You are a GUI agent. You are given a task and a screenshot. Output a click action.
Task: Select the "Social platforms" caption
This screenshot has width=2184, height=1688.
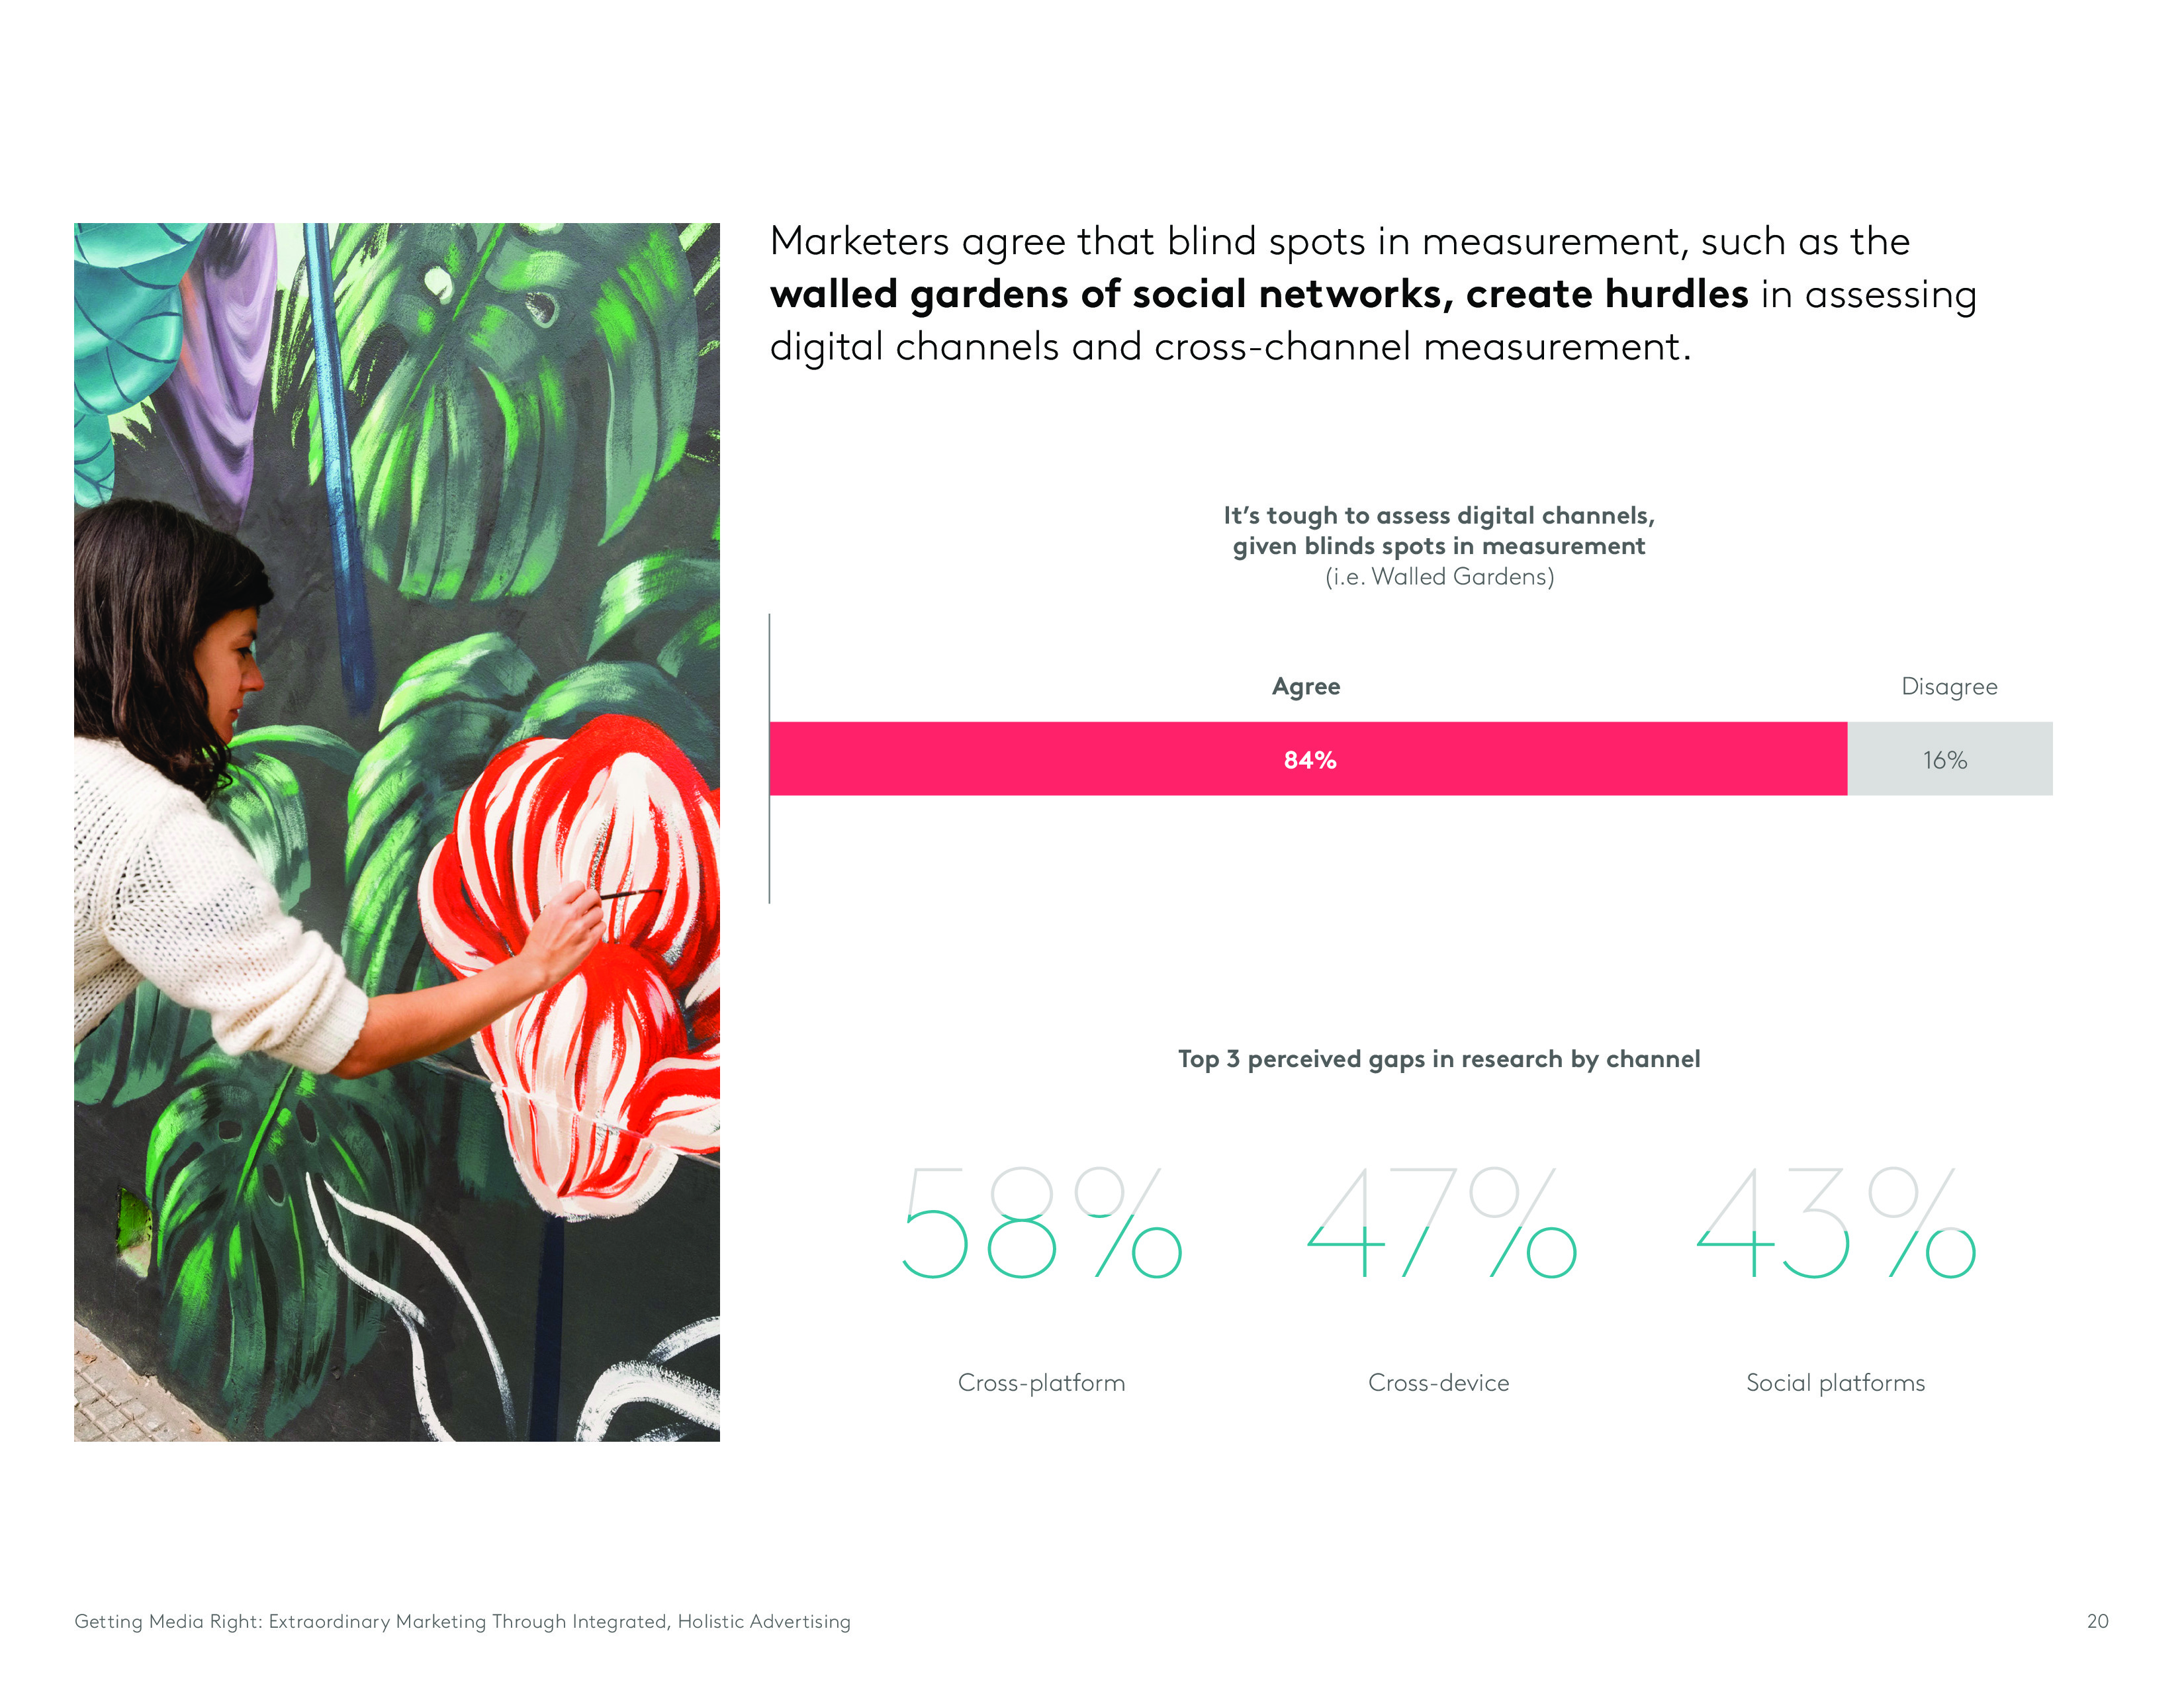(x=1835, y=1382)
